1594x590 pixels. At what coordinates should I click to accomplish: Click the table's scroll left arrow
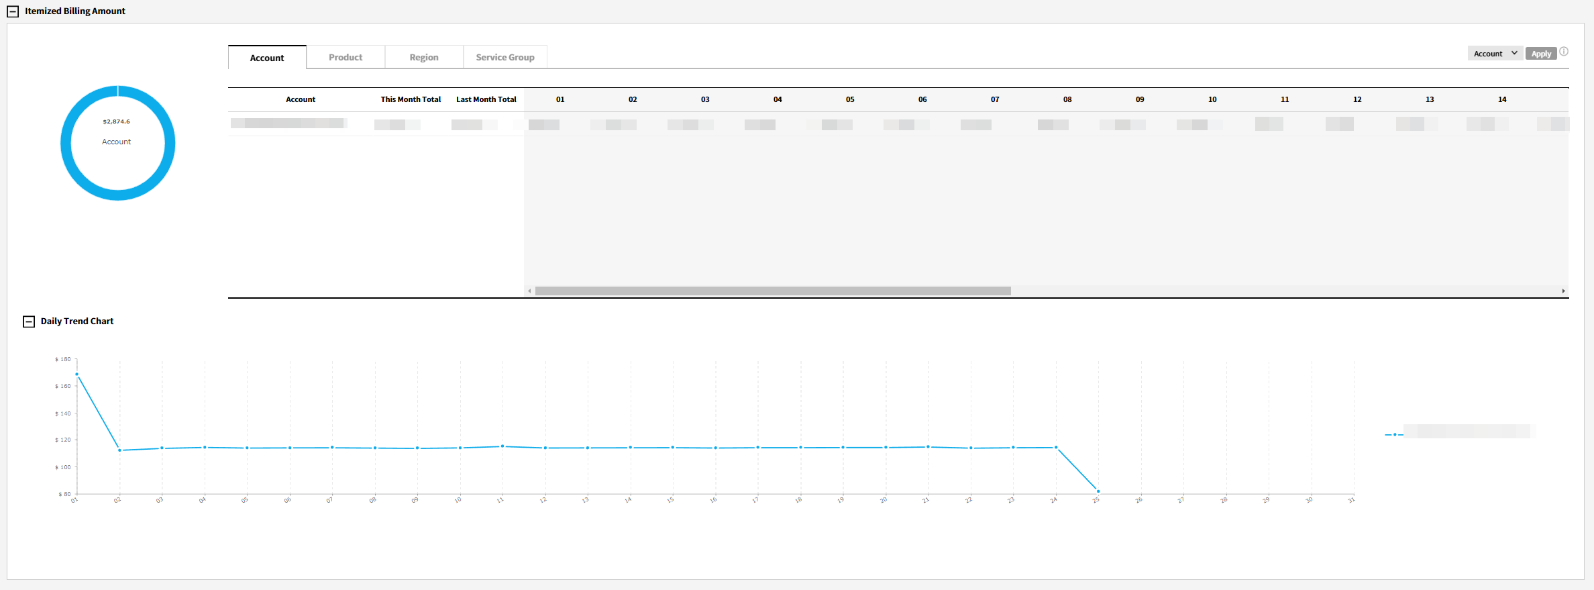point(529,291)
